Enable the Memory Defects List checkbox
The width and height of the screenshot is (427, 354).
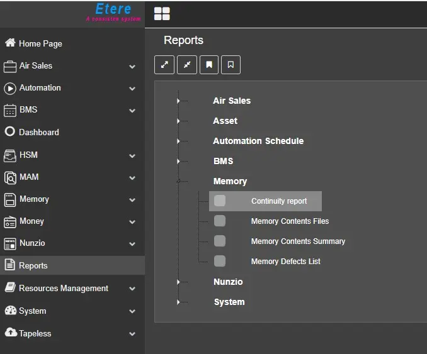tap(220, 261)
